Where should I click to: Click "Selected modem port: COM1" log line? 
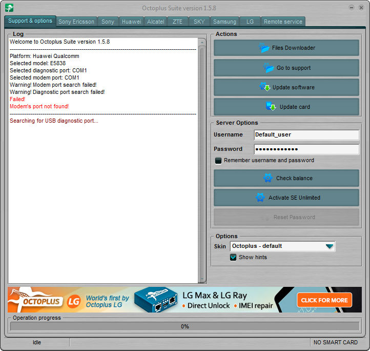[45, 77]
